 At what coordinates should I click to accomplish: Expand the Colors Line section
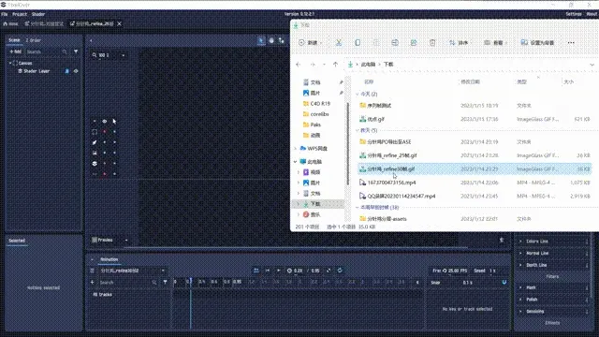pos(520,242)
